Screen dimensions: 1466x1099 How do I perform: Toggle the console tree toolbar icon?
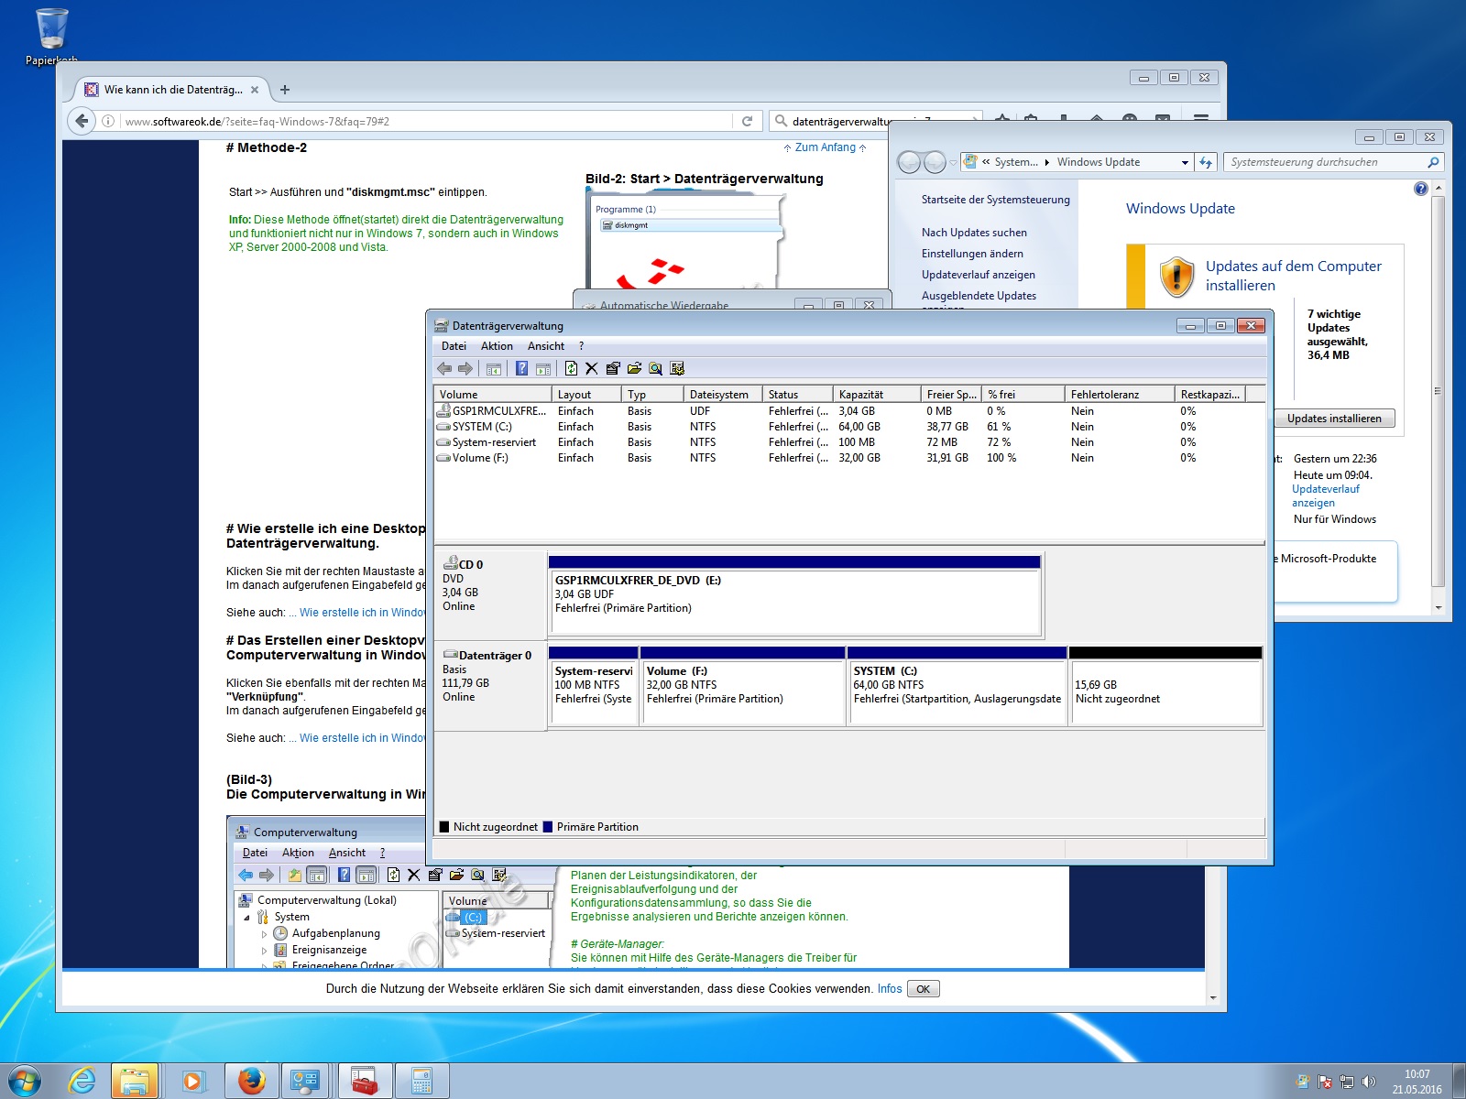494,368
